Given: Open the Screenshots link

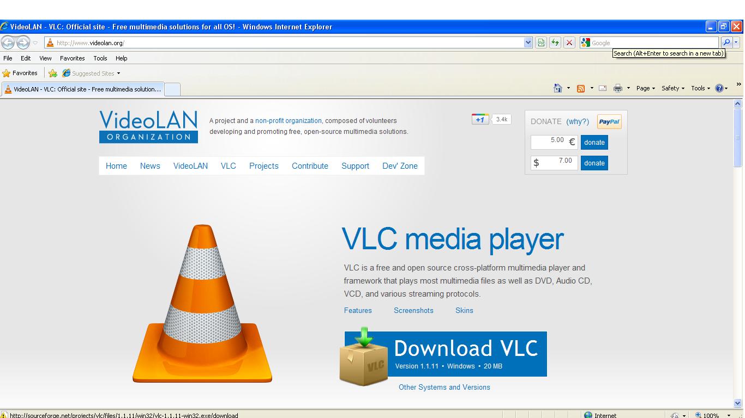Looking at the screenshot, I should 413,311.
